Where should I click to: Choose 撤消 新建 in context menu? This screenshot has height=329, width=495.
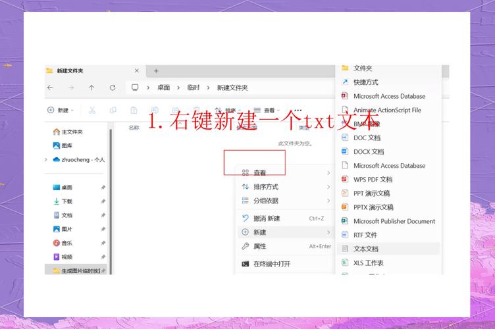286,218
